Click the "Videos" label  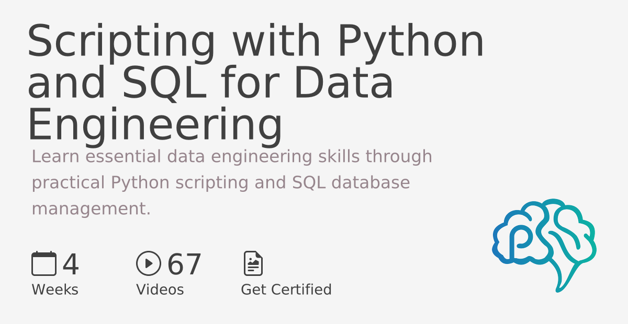[160, 290]
